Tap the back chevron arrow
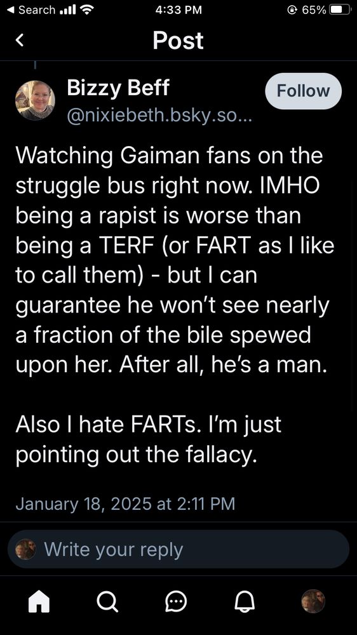The width and height of the screenshot is (357, 635). tap(20, 40)
